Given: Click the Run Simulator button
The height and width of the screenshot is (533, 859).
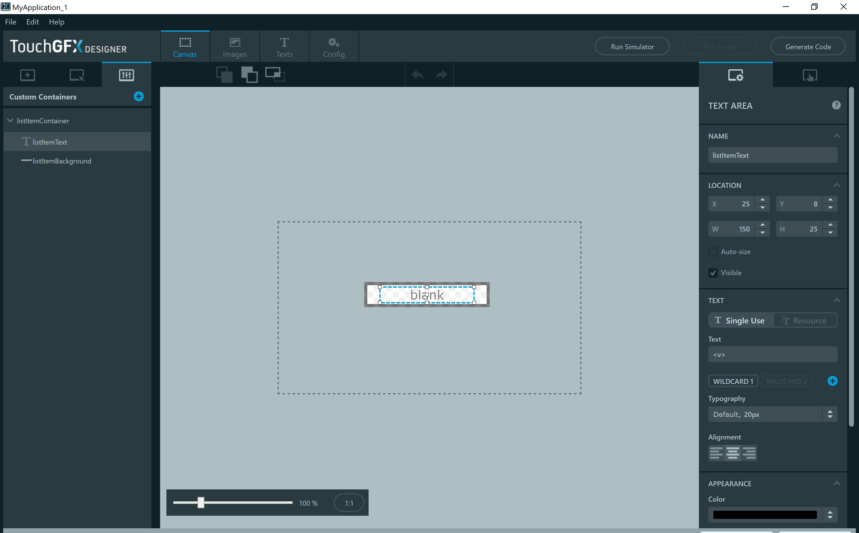Looking at the screenshot, I should pos(632,46).
